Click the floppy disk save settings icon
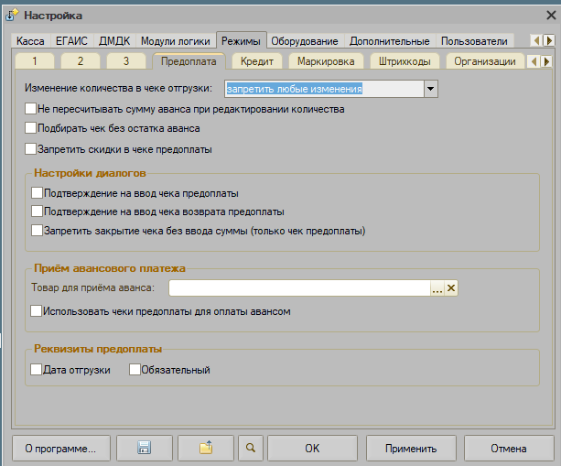The height and width of the screenshot is (466, 561). point(144,449)
